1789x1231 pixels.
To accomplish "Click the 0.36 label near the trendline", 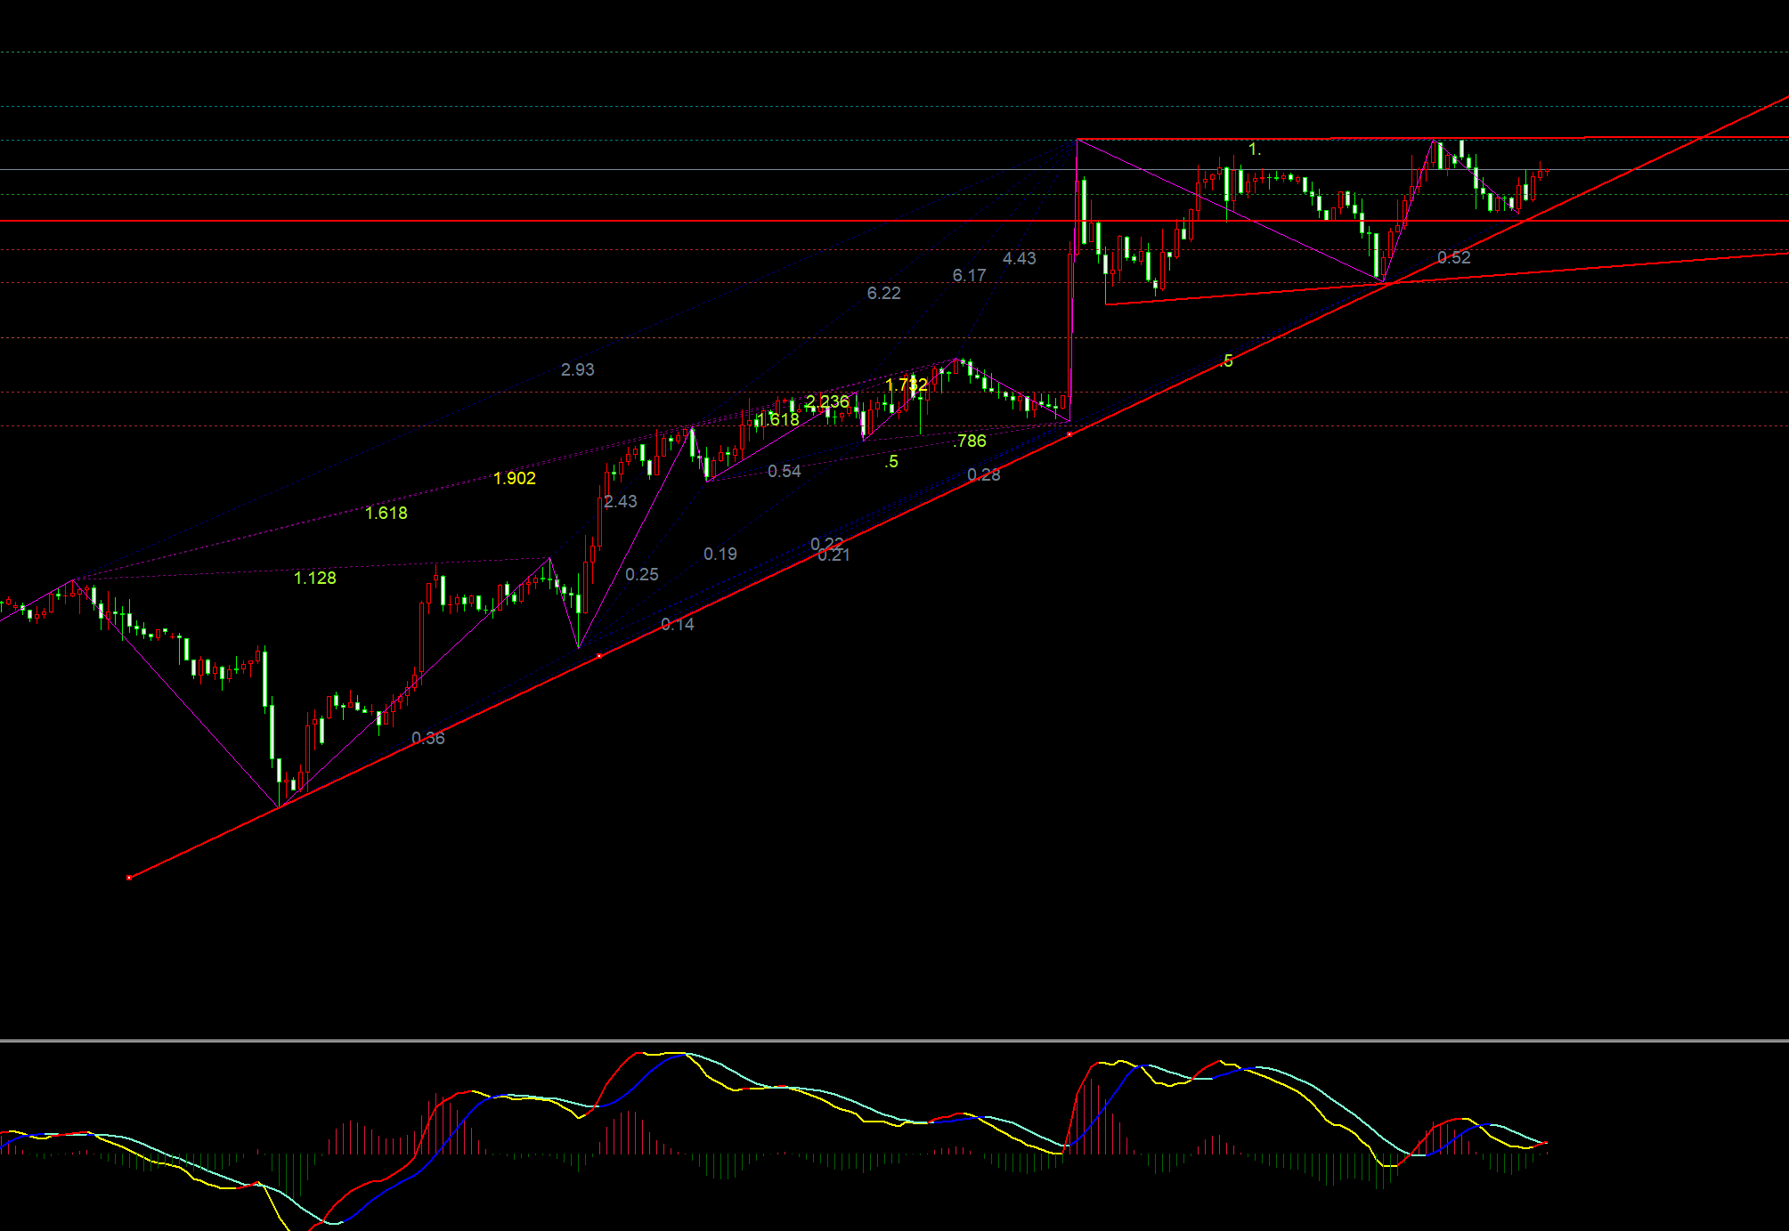I will tap(427, 738).
